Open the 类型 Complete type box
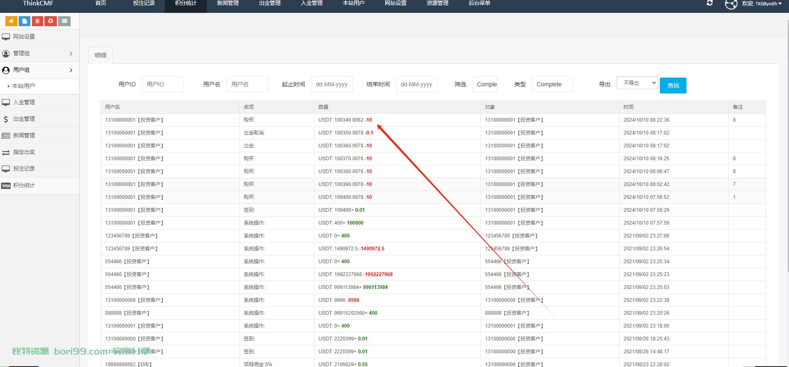789x367 pixels. (x=552, y=84)
